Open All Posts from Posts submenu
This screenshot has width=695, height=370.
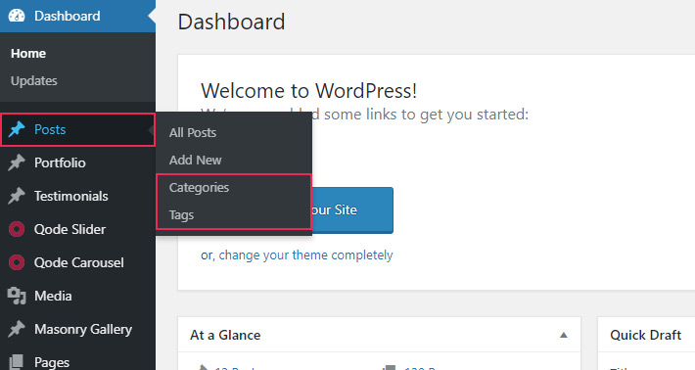(193, 132)
